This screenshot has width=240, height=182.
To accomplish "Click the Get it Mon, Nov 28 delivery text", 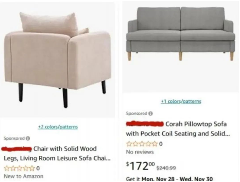I will (x=170, y=178).
